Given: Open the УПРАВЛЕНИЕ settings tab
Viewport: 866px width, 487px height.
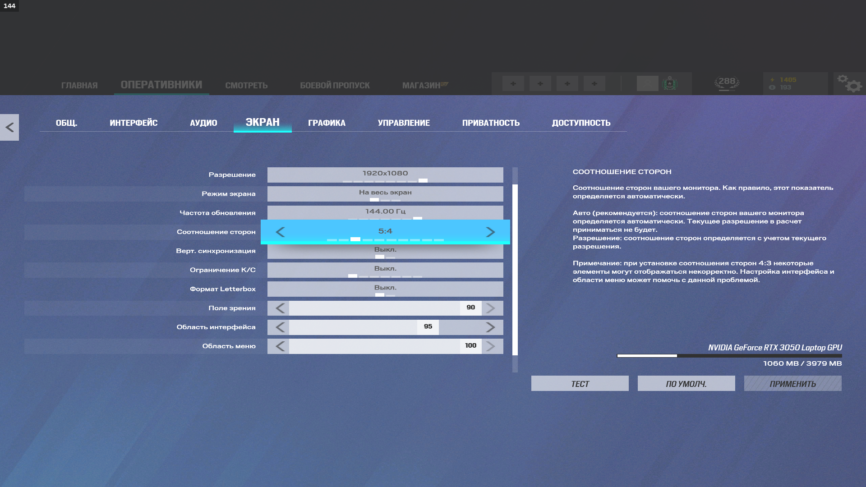Looking at the screenshot, I should [404, 123].
